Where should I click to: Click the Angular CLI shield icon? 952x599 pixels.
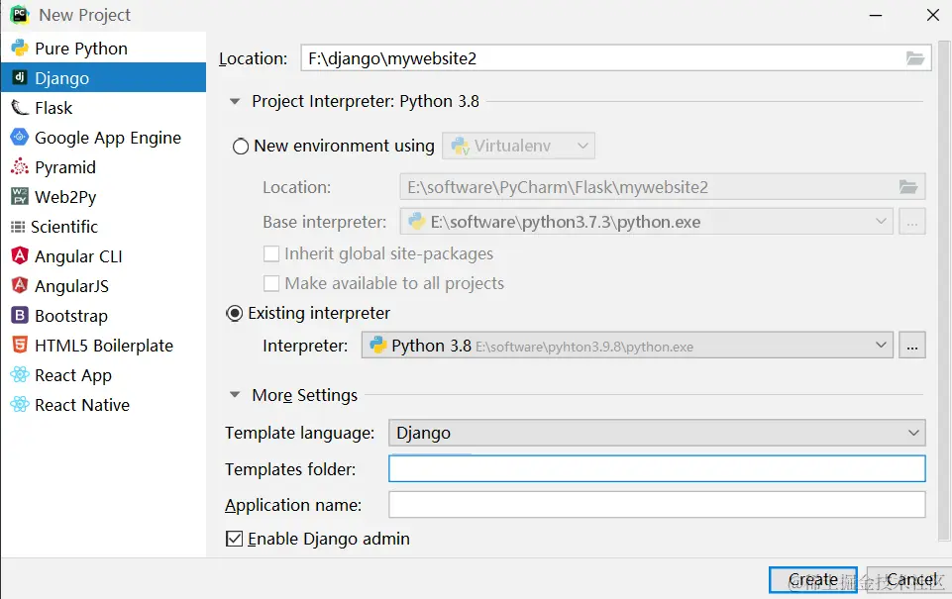[20, 255]
